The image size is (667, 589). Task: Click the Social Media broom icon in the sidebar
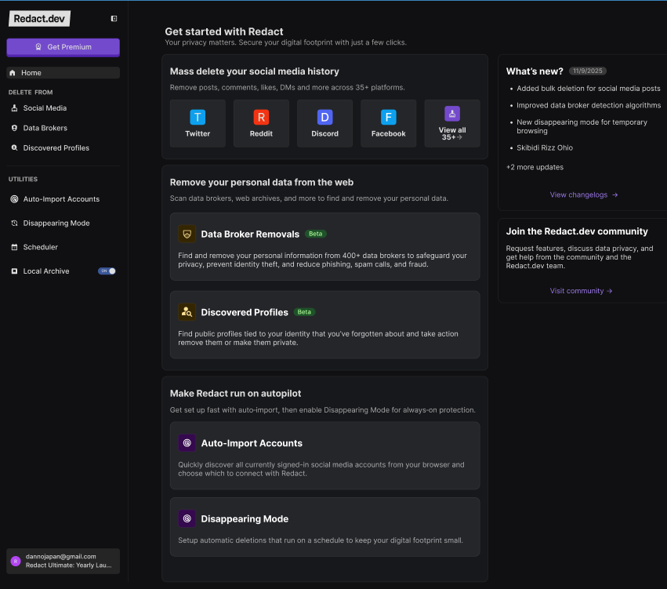click(14, 108)
